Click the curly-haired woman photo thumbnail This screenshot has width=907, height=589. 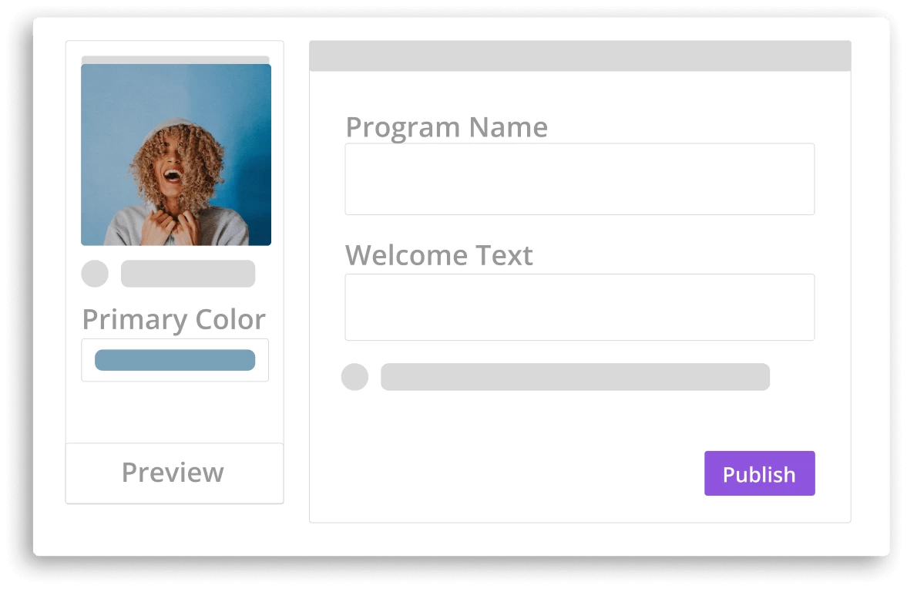176,154
